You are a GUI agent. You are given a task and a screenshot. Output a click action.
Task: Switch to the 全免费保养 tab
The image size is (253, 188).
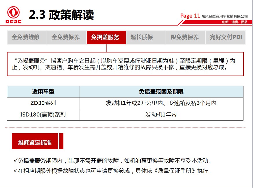66,37
